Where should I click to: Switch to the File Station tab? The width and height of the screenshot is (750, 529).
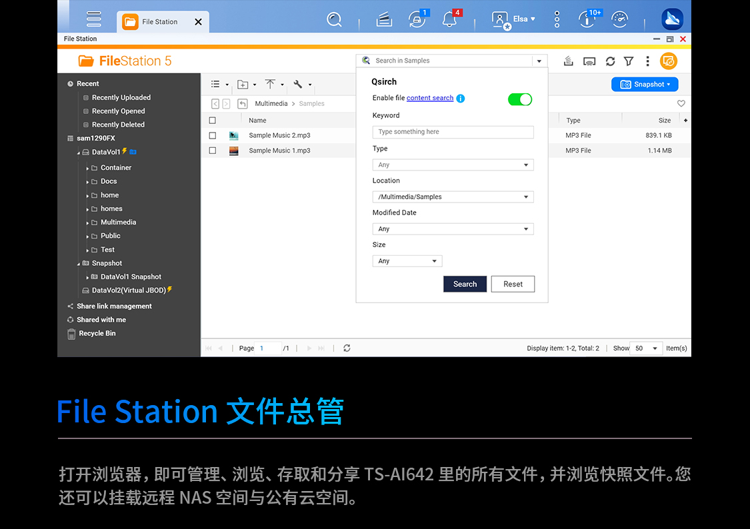tap(160, 22)
